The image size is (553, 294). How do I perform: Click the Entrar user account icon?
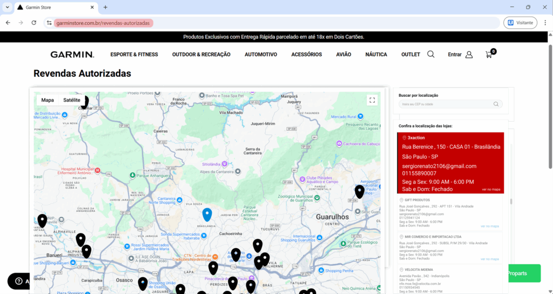point(469,55)
